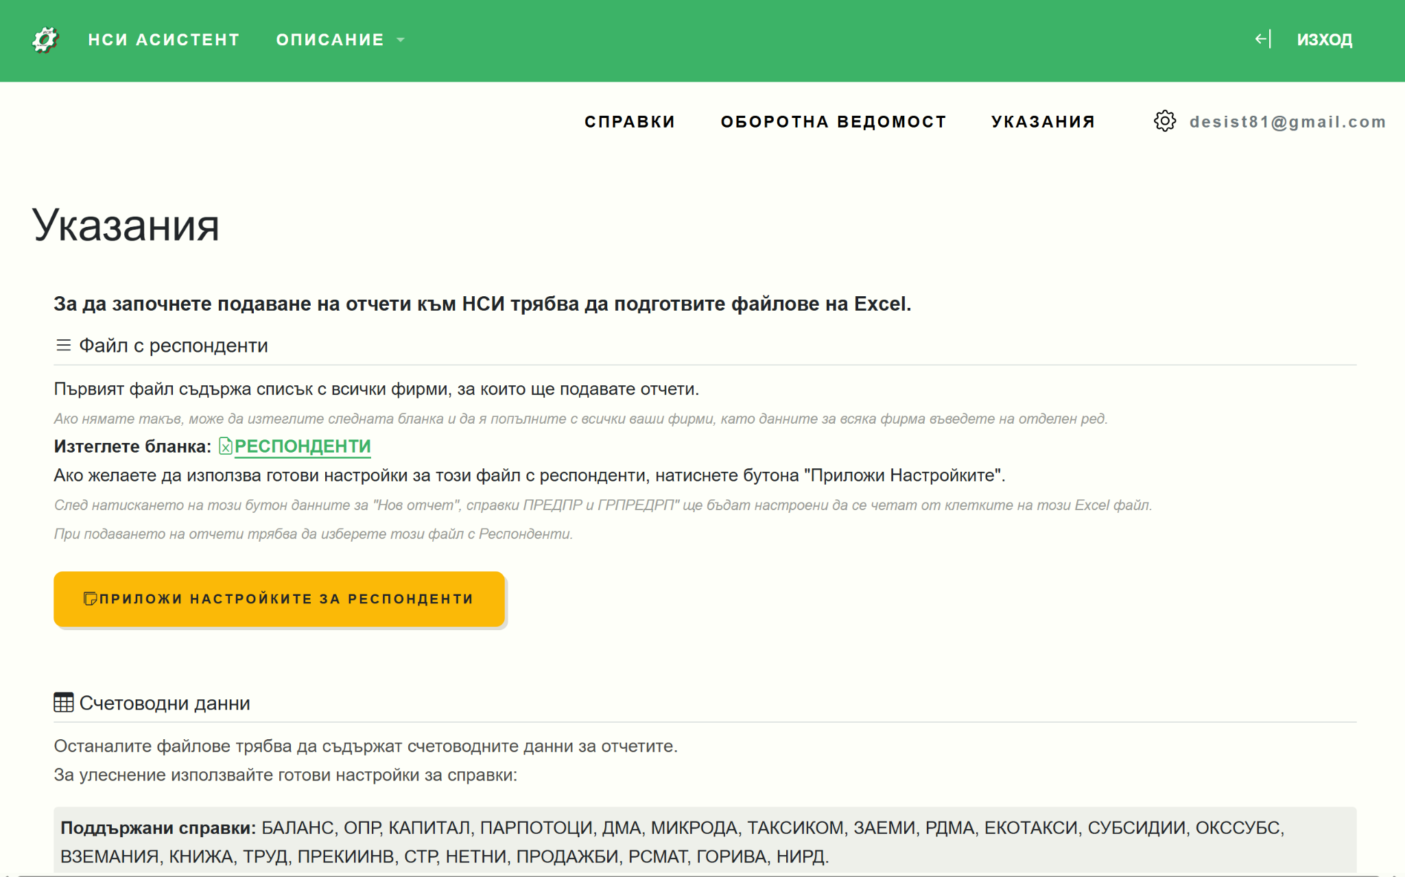Screen dimensions: 1405x877
Task: Open the СПРАВКИ navigation item
Action: (628, 121)
